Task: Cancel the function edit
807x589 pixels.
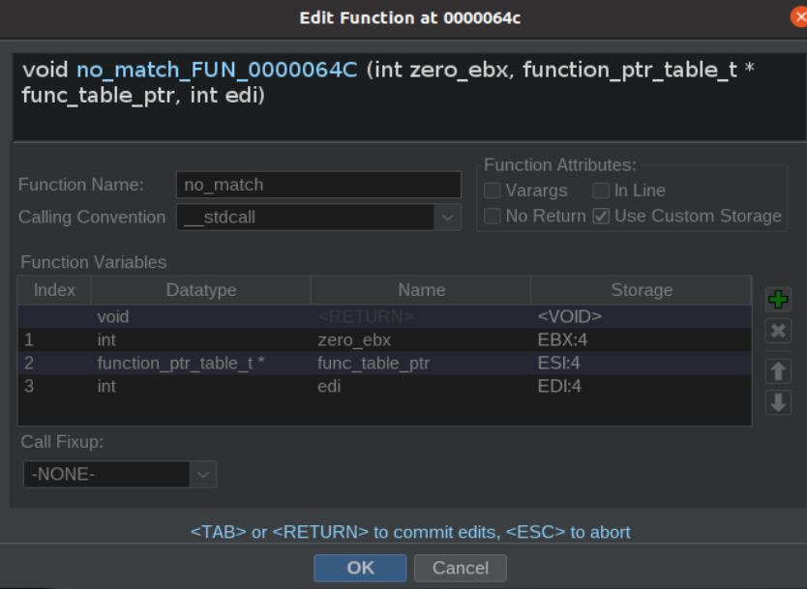Action: click(x=461, y=568)
